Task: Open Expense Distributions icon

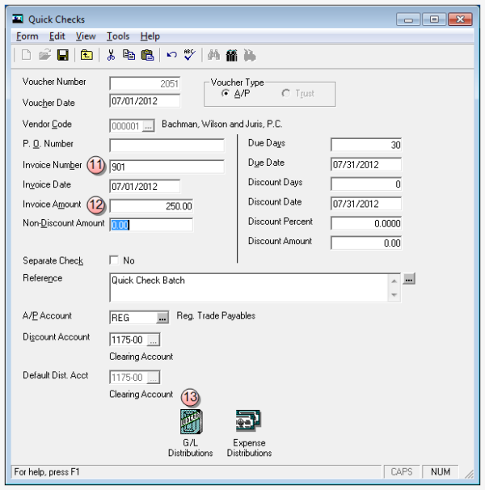Action: coord(248,422)
